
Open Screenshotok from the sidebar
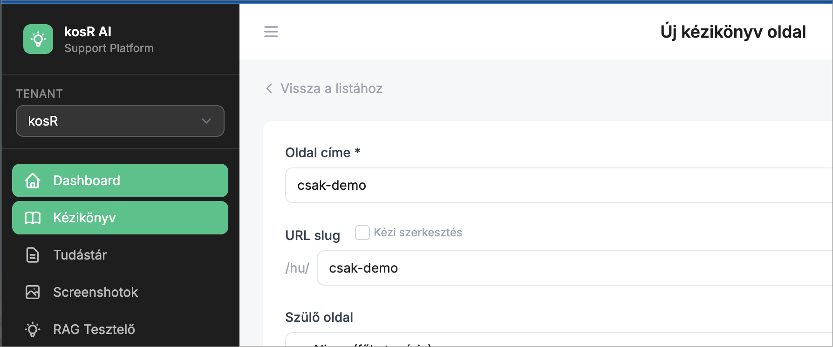(96, 292)
